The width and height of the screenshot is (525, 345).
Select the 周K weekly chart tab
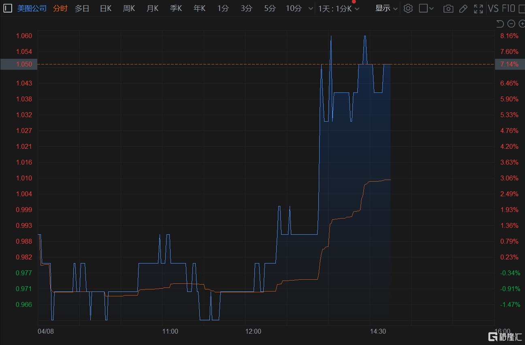click(129, 9)
